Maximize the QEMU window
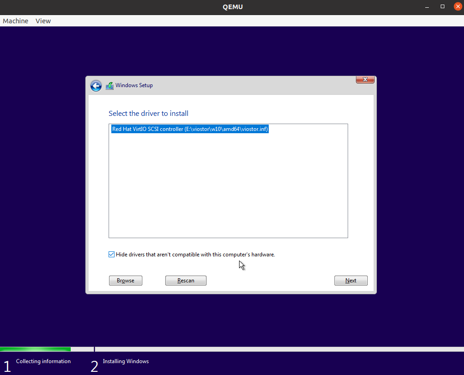This screenshot has height=375, width=464. (443, 6)
